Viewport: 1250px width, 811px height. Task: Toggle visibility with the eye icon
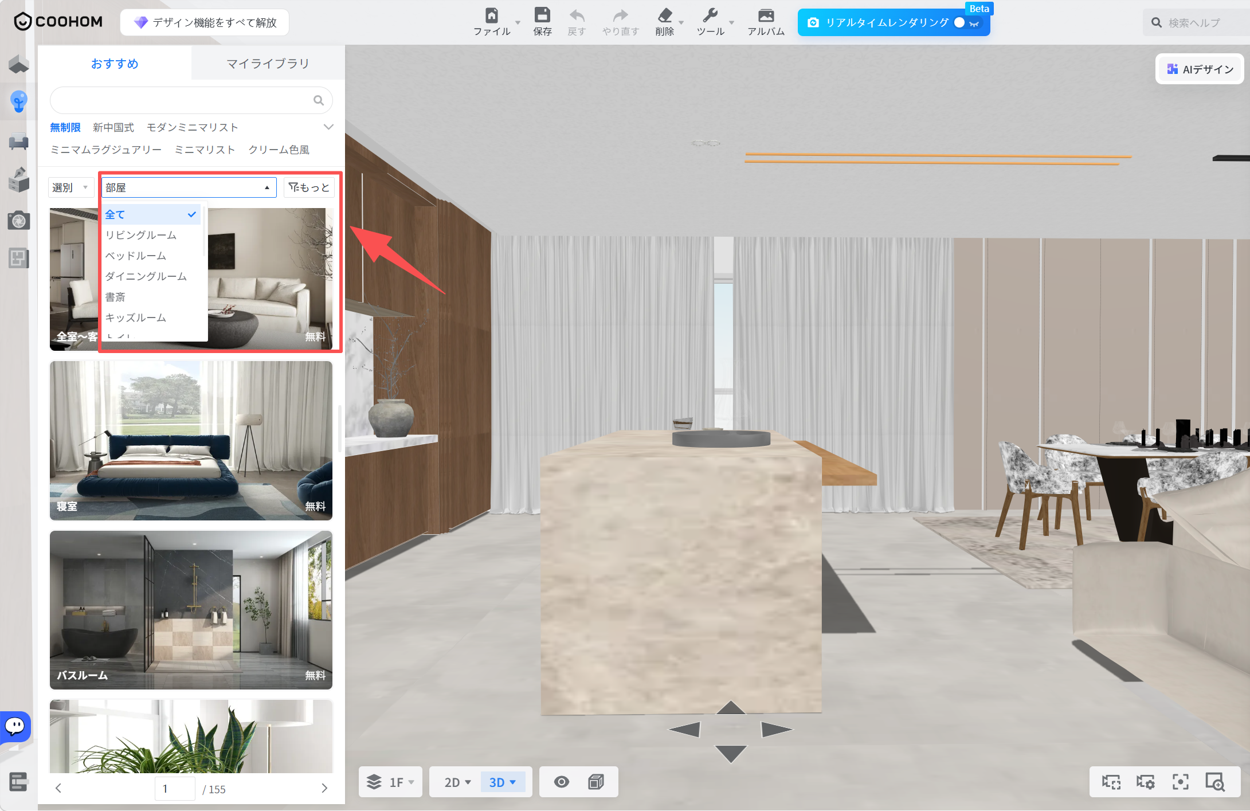click(562, 782)
